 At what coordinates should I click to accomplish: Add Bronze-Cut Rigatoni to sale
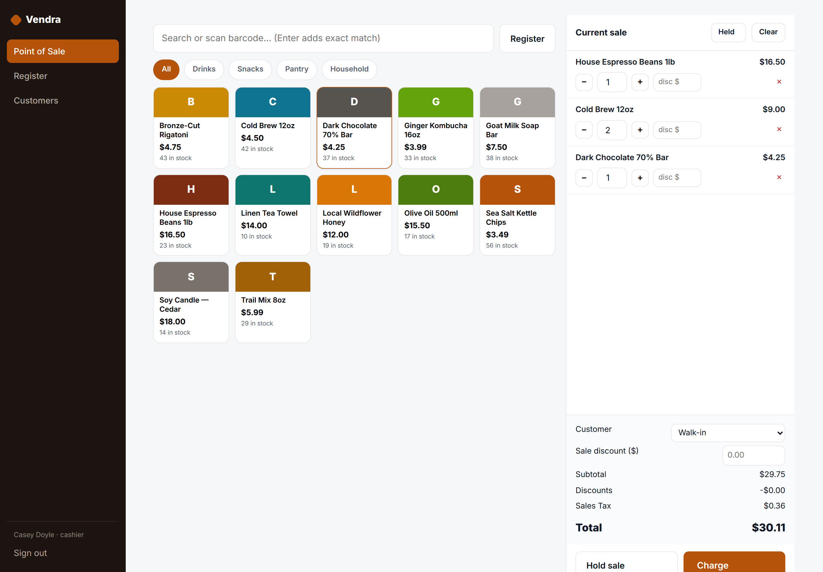[191, 128]
